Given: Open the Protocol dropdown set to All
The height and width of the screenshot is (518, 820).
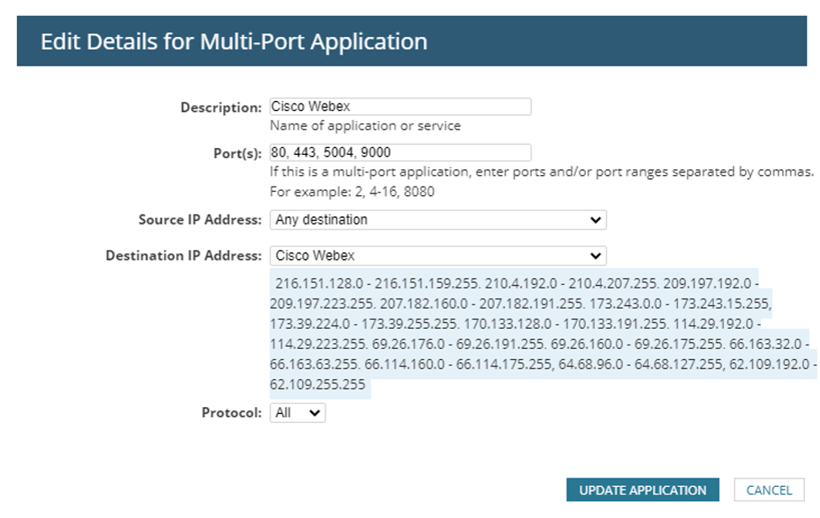Looking at the screenshot, I should (x=297, y=413).
